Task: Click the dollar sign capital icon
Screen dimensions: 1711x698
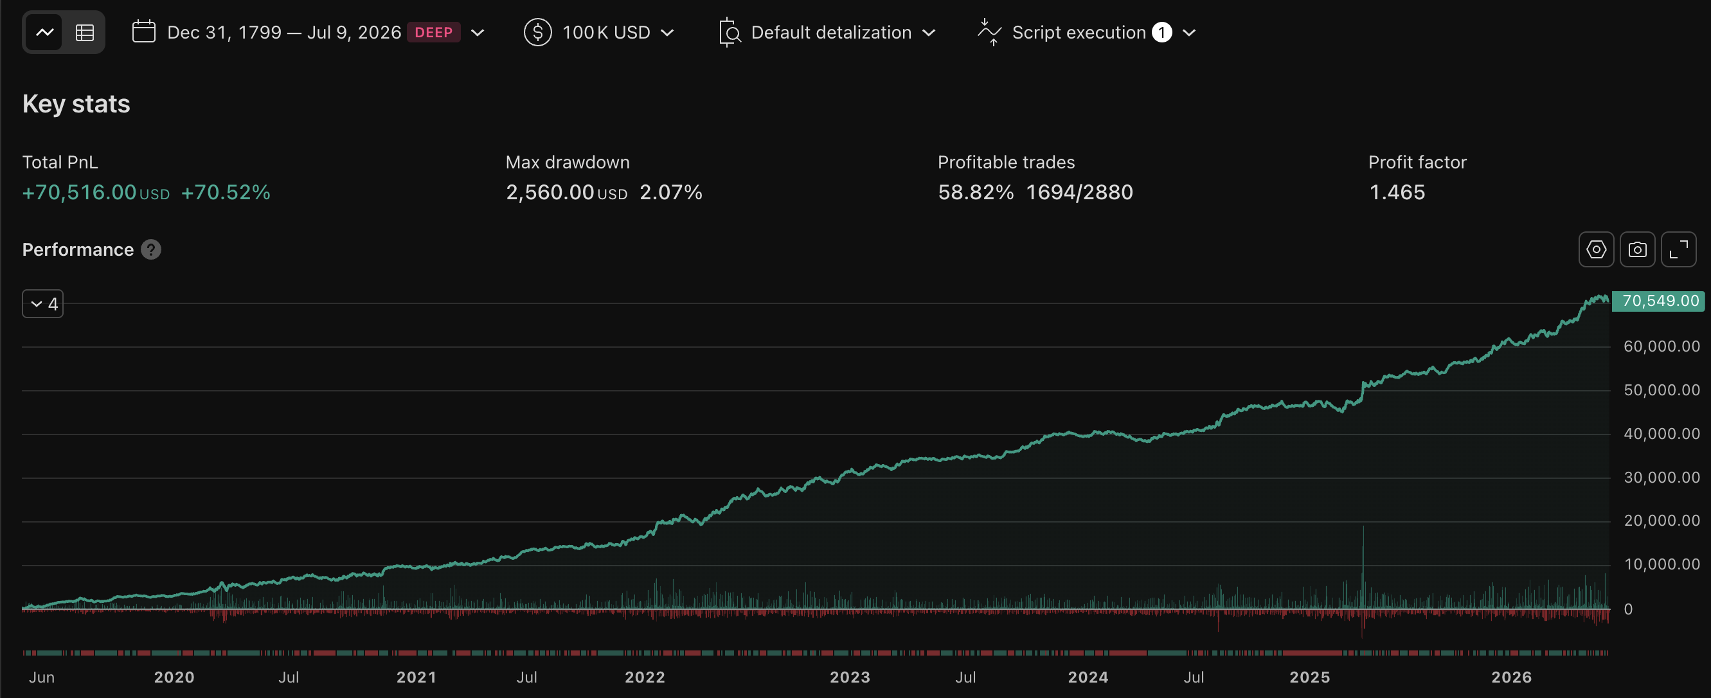Action: point(537,32)
